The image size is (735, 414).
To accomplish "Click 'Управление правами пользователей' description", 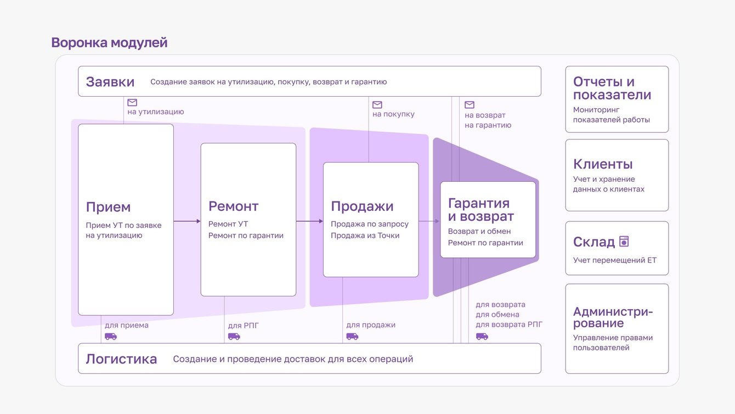I will point(613,343).
